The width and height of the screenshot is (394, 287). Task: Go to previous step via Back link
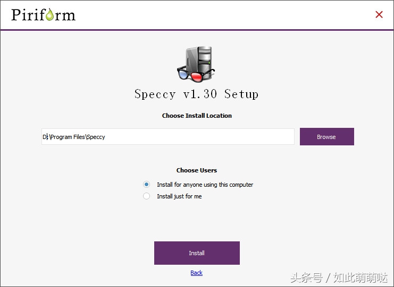pos(197,273)
